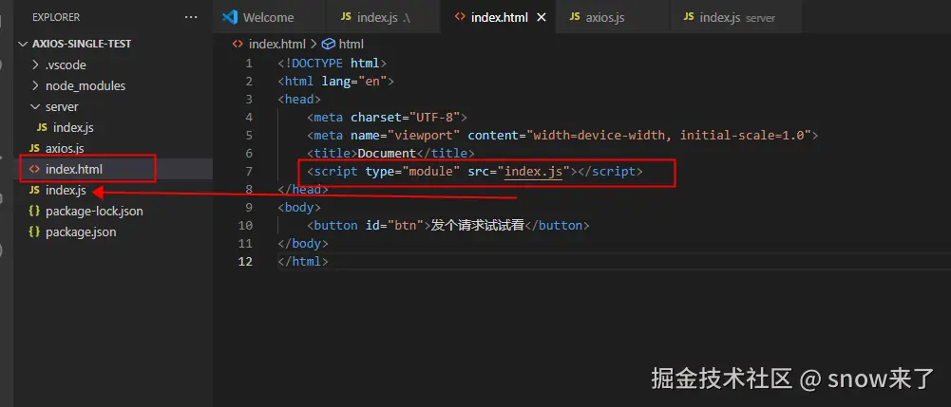Open the Explorer more actions ellipsis

click(x=191, y=18)
